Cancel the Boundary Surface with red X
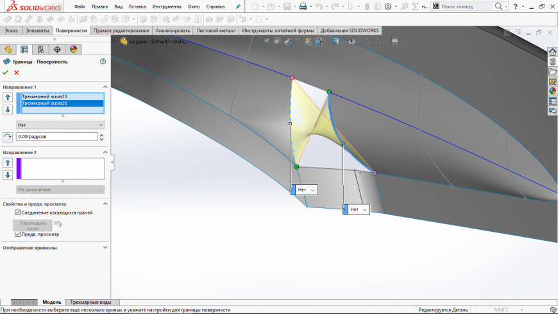 (17, 73)
